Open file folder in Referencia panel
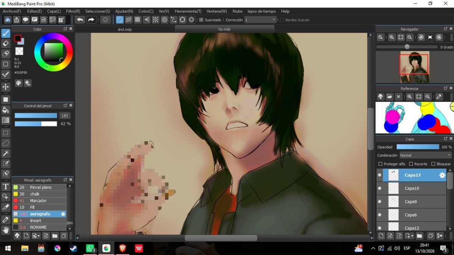Image resolution: width=454 pixels, height=255 pixels. pos(389,97)
